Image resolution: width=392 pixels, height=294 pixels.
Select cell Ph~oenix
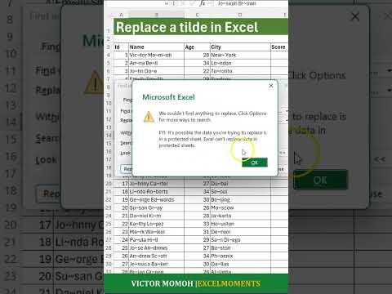(240, 256)
